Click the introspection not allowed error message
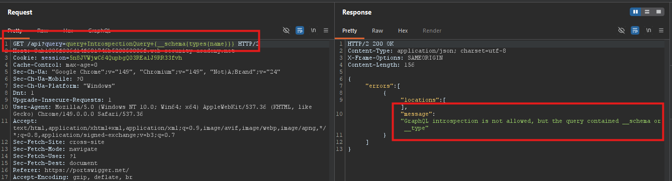Viewport: 672px width, 181px height. point(530,124)
